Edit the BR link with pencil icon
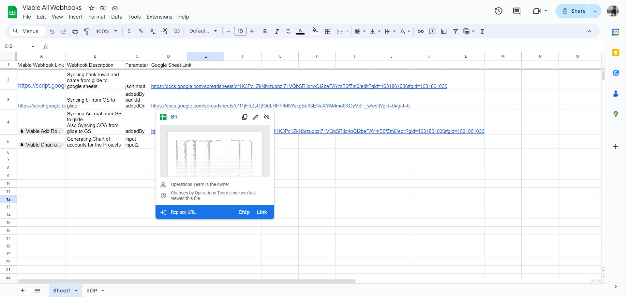Image resolution: width=626 pixels, height=297 pixels. pos(256,117)
